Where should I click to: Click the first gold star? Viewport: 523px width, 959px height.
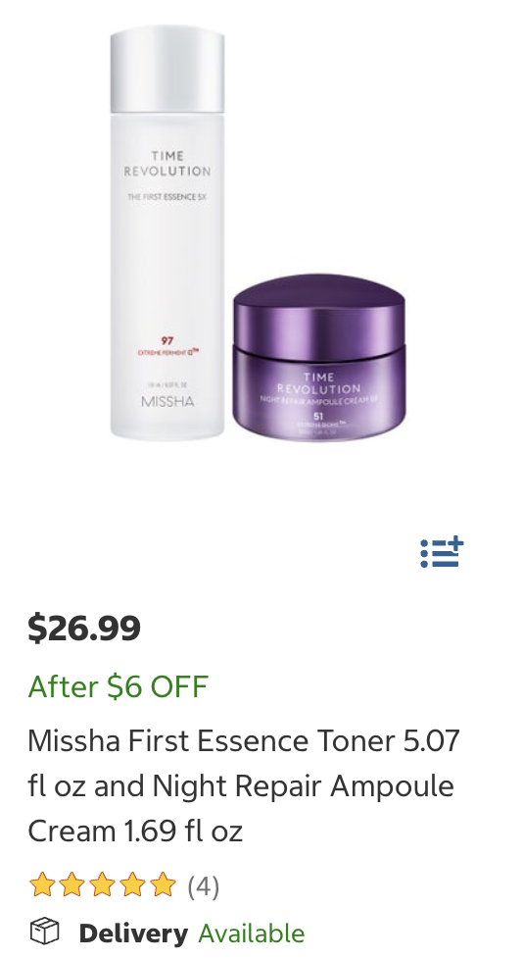(x=41, y=885)
